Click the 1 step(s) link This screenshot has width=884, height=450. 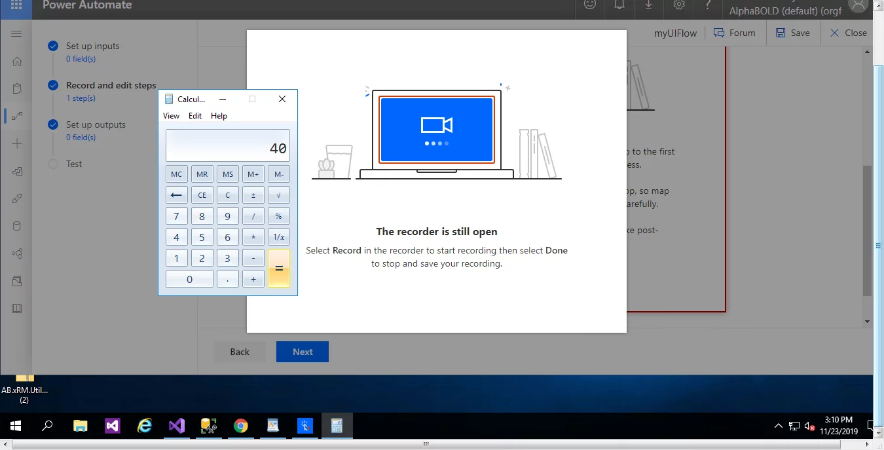[x=81, y=98]
